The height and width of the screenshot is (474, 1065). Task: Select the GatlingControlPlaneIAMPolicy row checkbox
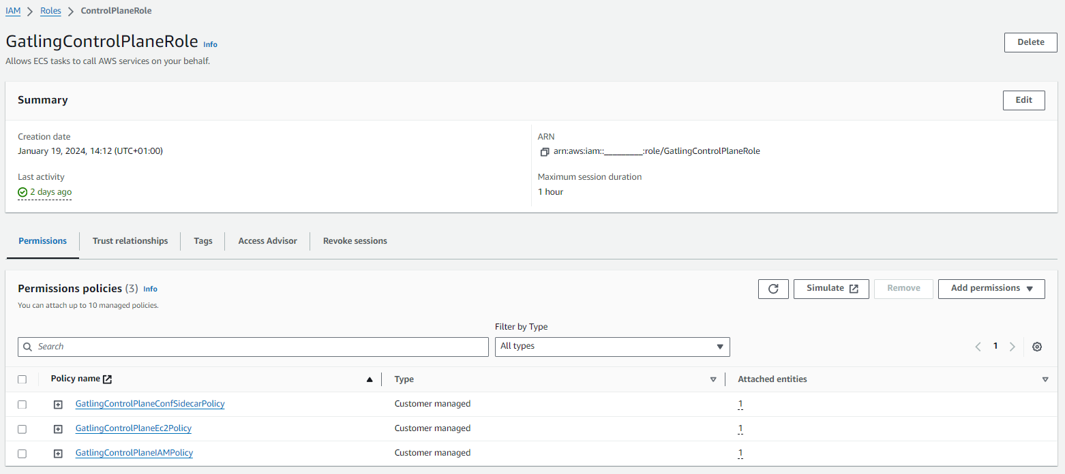coord(22,454)
